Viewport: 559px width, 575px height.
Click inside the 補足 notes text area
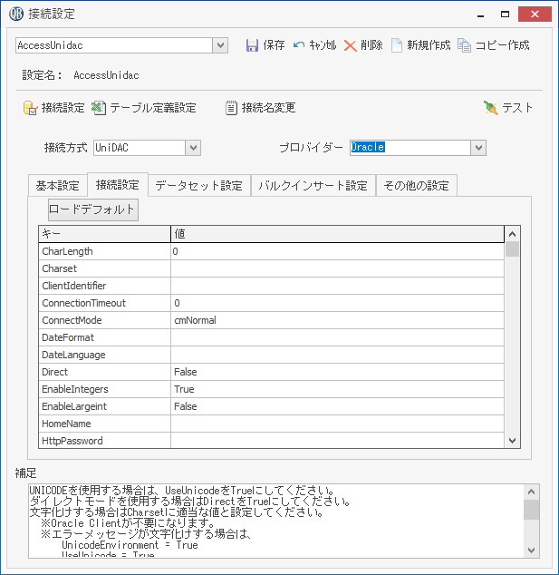(x=276, y=521)
